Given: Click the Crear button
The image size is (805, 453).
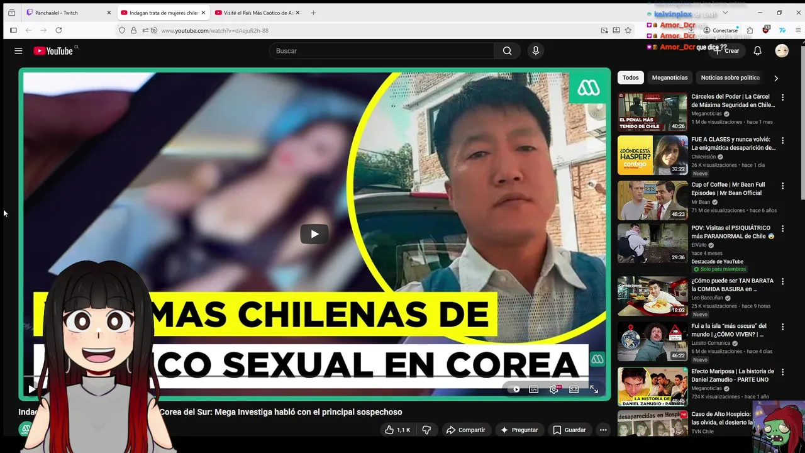Looking at the screenshot, I should pos(726,51).
